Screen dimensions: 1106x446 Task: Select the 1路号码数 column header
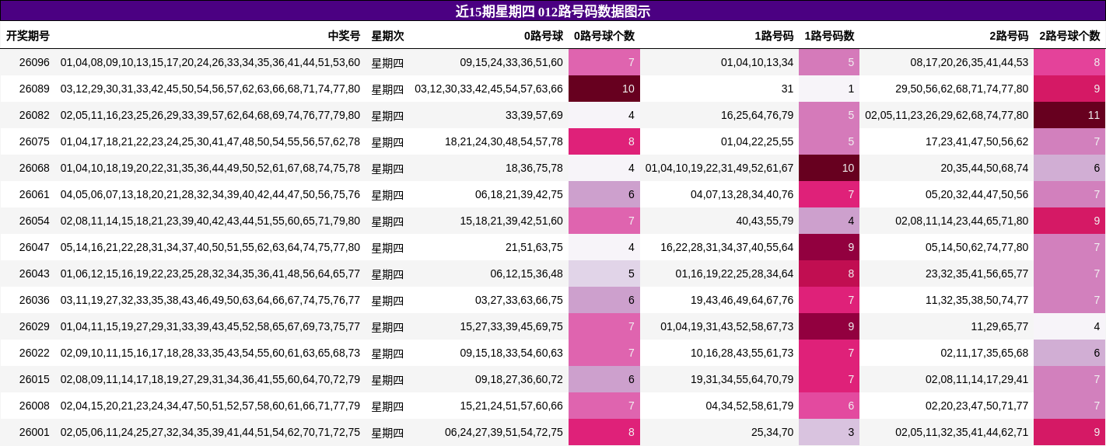(x=829, y=36)
